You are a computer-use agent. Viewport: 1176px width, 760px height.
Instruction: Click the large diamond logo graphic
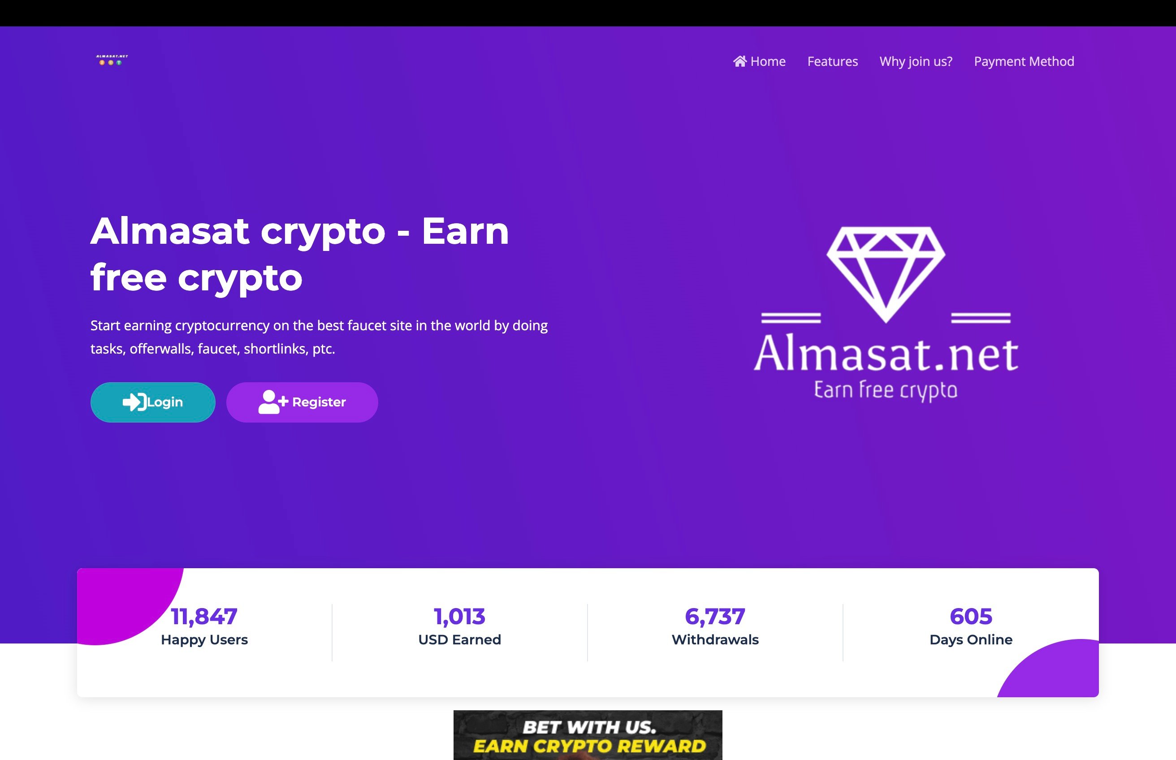click(x=886, y=274)
